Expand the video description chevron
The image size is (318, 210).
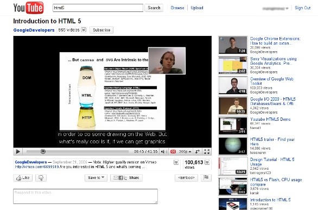(176, 162)
